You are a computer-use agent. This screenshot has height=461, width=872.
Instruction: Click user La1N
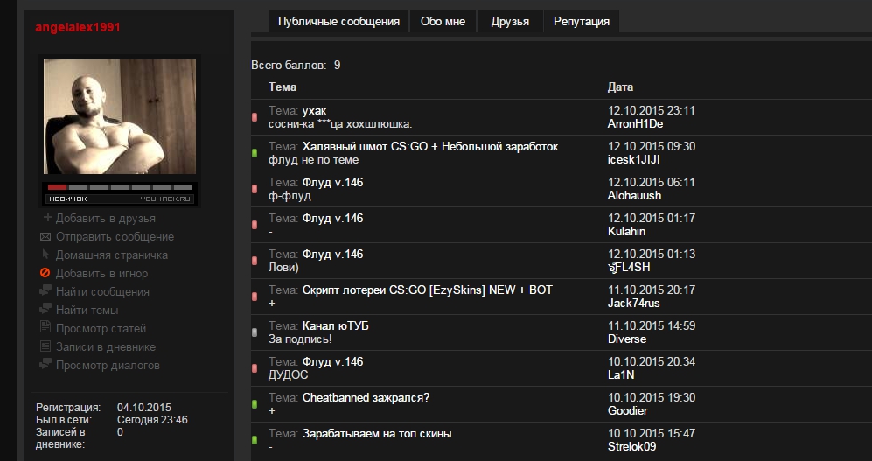tap(621, 374)
